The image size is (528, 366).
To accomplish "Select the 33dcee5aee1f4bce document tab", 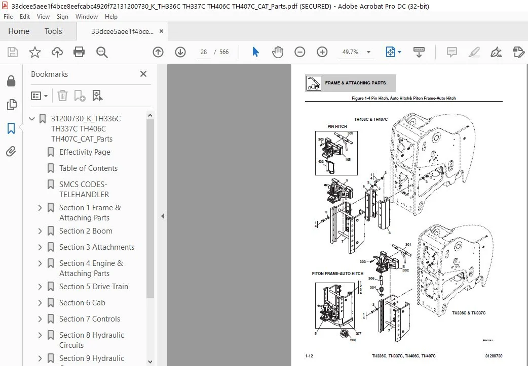I will (x=122, y=31).
